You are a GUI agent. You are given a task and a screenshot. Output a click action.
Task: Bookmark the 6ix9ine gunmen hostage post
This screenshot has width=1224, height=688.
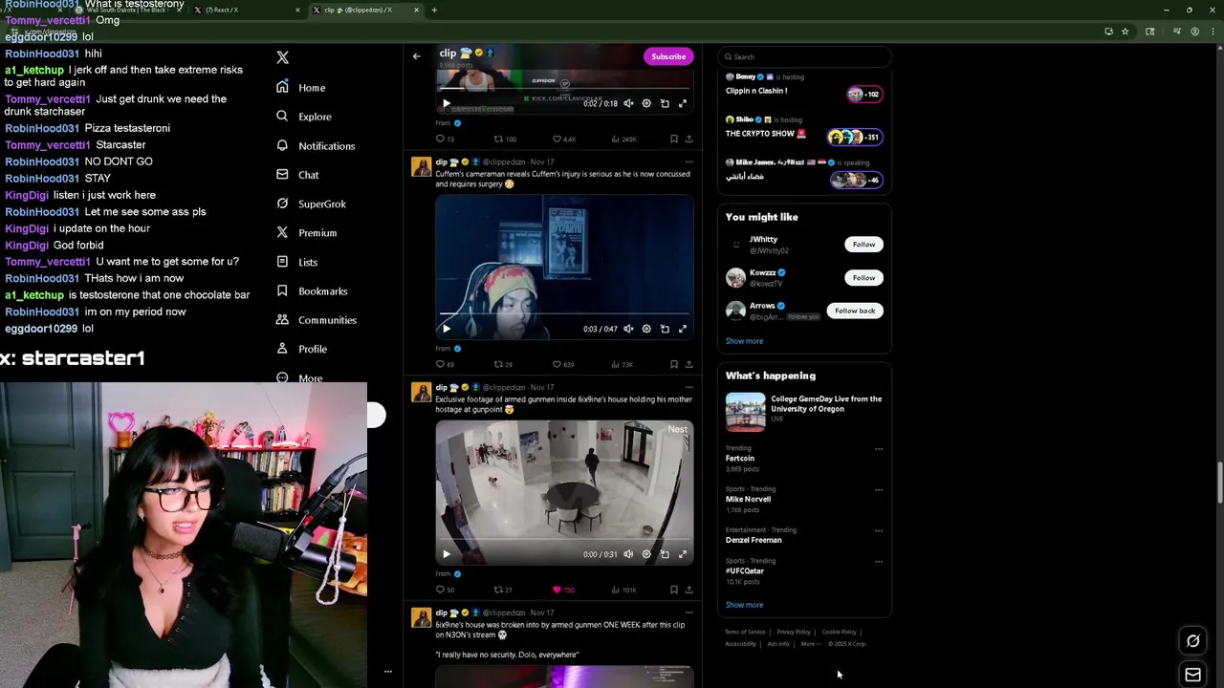(x=673, y=590)
